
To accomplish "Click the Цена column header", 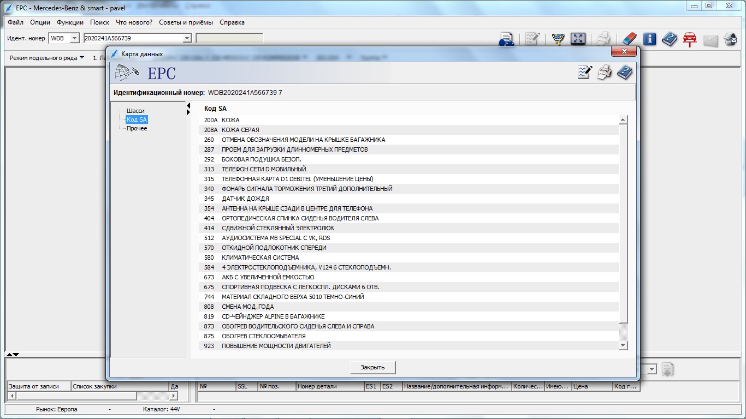I will 592,386.
